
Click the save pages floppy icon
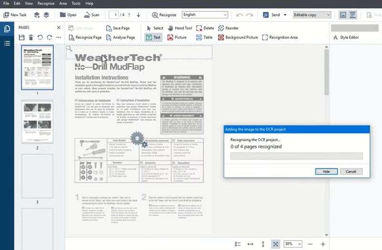pyautogui.click(x=21, y=37)
